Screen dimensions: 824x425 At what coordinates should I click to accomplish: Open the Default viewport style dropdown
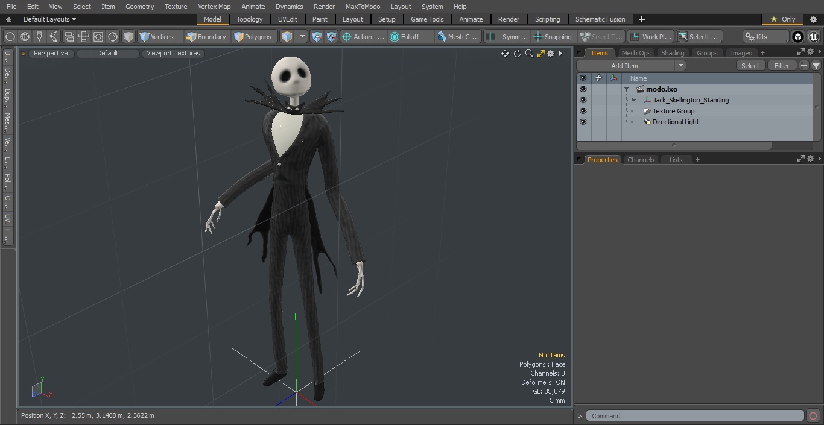pos(107,53)
